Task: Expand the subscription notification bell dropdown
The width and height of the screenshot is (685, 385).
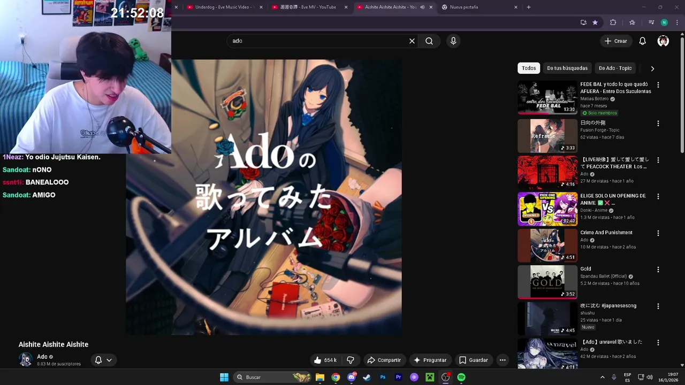Action: pyautogui.click(x=109, y=360)
